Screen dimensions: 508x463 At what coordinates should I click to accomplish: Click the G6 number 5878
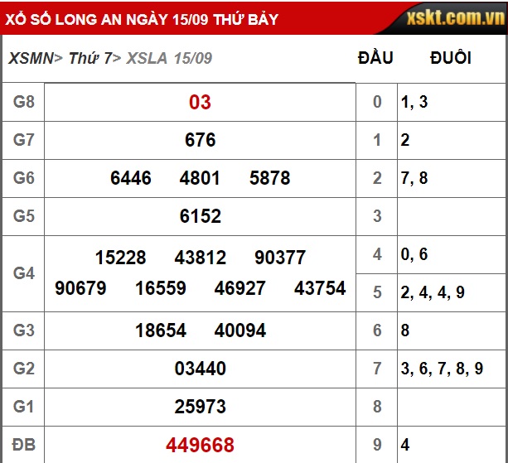coord(269,178)
